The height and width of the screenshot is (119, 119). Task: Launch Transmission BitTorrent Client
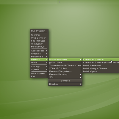pos(65,65)
